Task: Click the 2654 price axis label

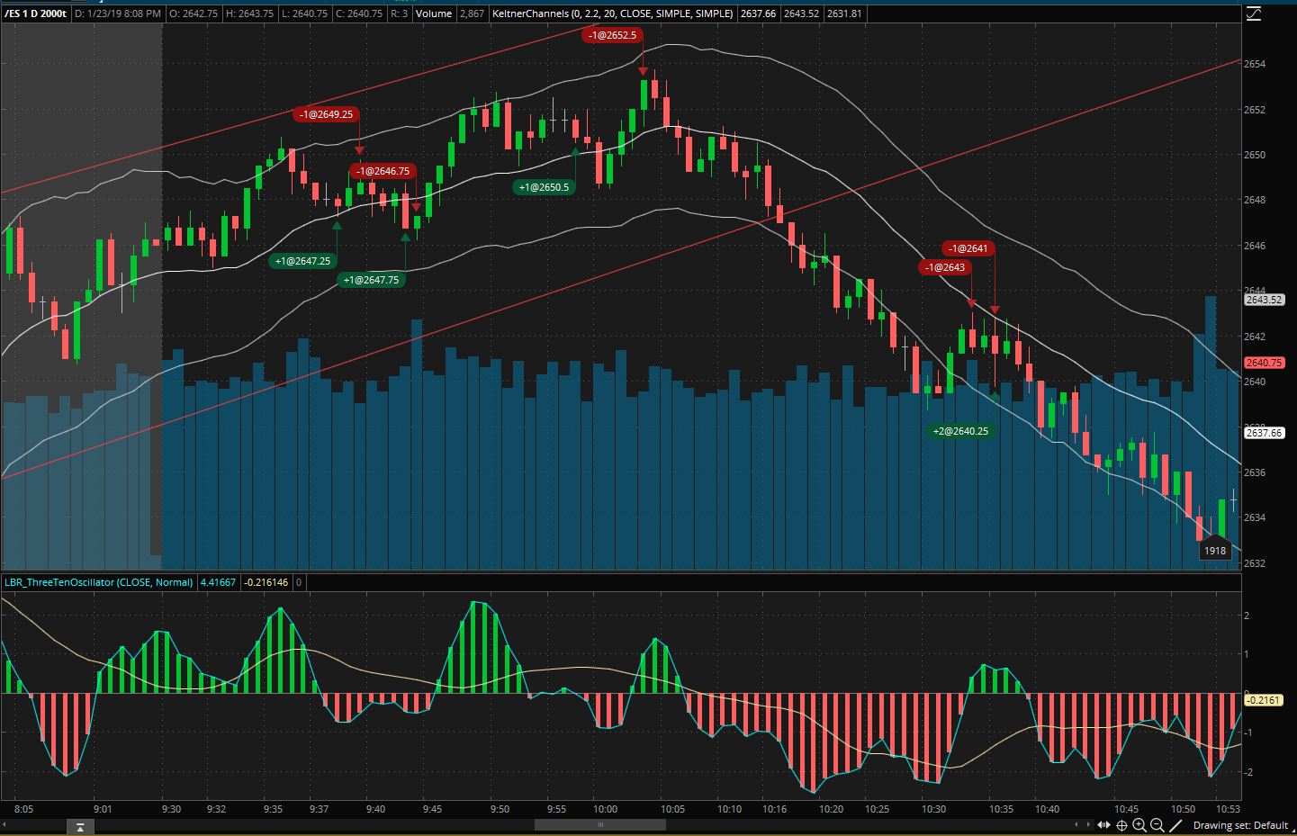Action: pos(1255,64)
